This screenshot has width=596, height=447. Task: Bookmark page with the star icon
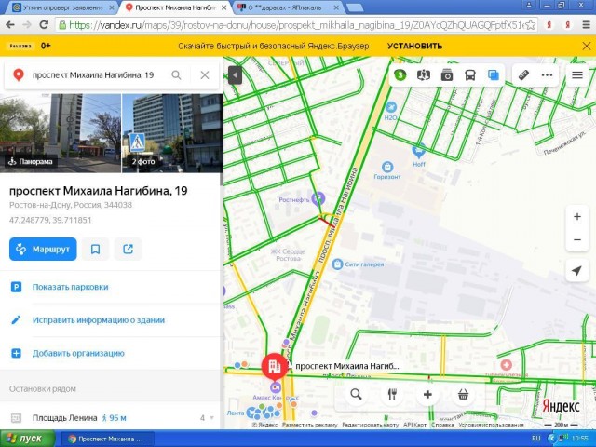click(x=531, y=25)
